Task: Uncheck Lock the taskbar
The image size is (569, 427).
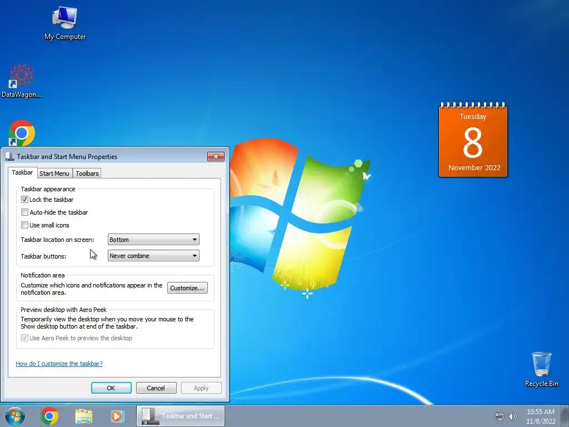Action: coord(24,200)
